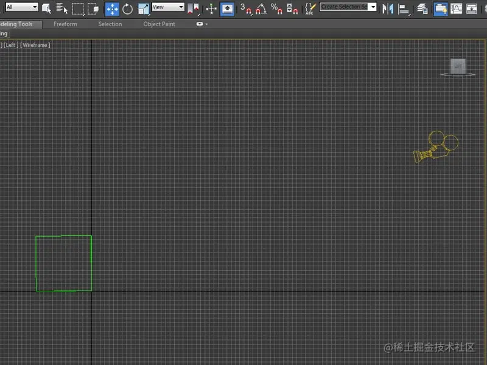This screenshot has height=365, width=487.
Task: Enable the Select and Manipulate tool
Action: (x=211, y=9)
